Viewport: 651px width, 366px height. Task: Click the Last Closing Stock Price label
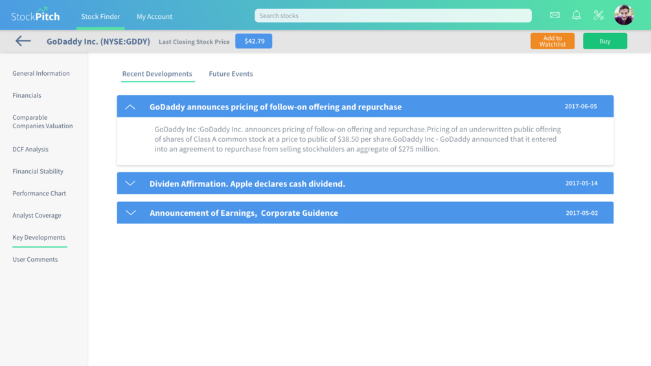(194, 41)
